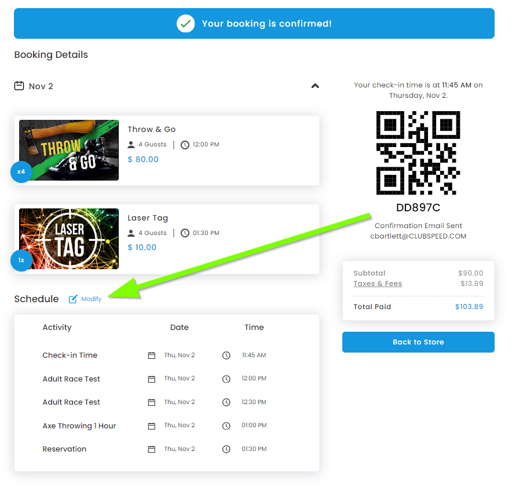Click the clock icon beside 12:30 PM
The image size is (512, 488).
(x=226, y=402)
